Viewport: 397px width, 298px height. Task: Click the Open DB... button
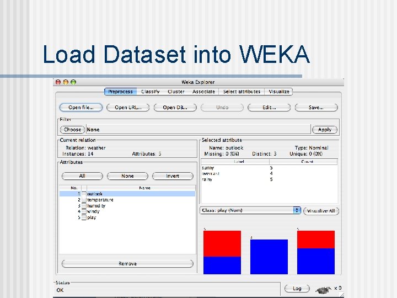[175, 108]
